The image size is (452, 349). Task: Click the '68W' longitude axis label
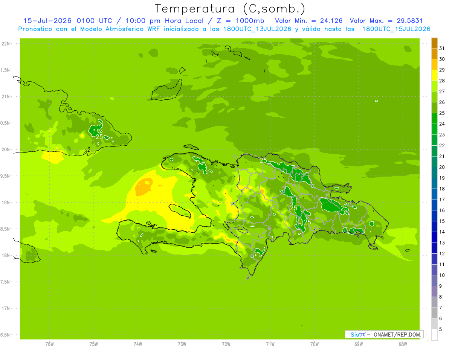click(x=402, y=344)
